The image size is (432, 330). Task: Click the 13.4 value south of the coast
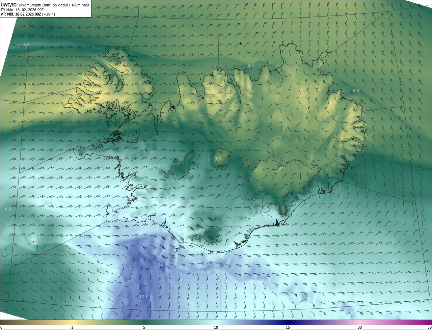tap(163, 264)
